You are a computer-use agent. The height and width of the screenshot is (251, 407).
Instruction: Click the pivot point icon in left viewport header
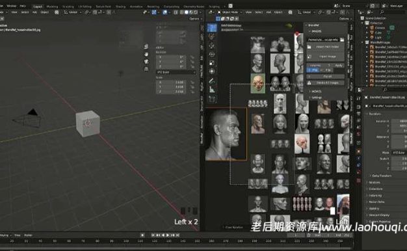(x=86, y=12)
